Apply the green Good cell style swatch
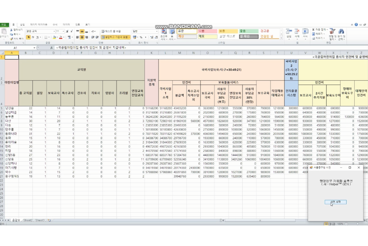The width and height of the screenshot is (368, 246). coord(248,31)
